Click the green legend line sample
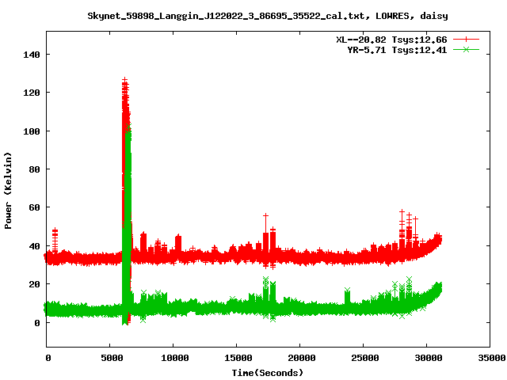The height and width of the screenshot is (380, 507). point(466,50)
